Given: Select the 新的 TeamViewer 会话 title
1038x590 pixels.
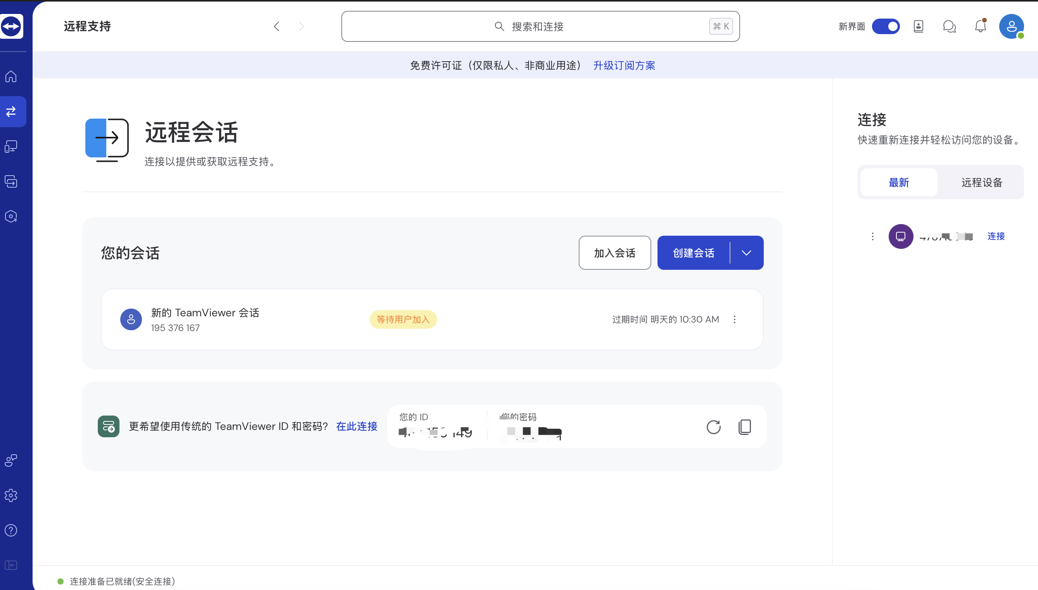Looking at the screenshot, I should (205, 312).
